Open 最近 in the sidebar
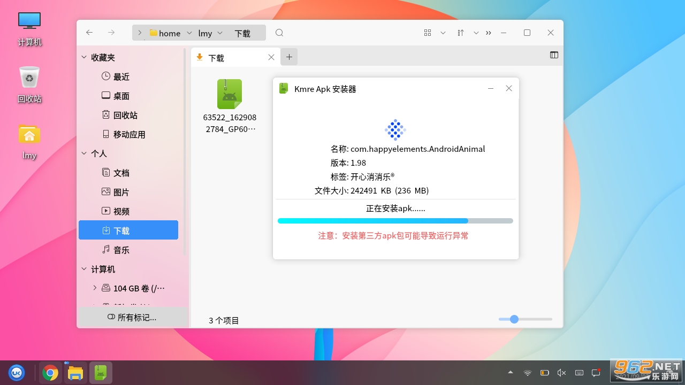 [x=128, y=76]
